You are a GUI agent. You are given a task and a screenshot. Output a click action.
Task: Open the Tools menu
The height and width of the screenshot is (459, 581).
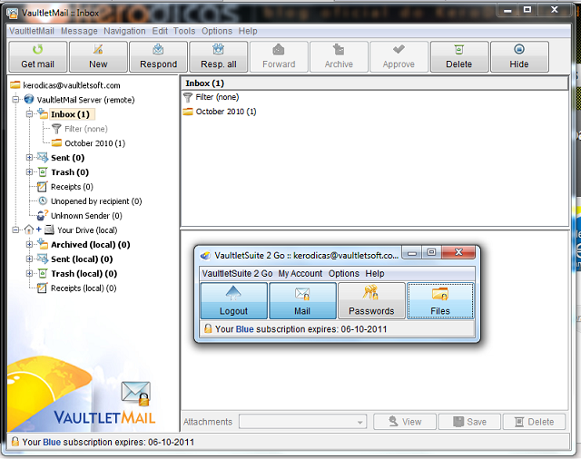tap(184, 31)
